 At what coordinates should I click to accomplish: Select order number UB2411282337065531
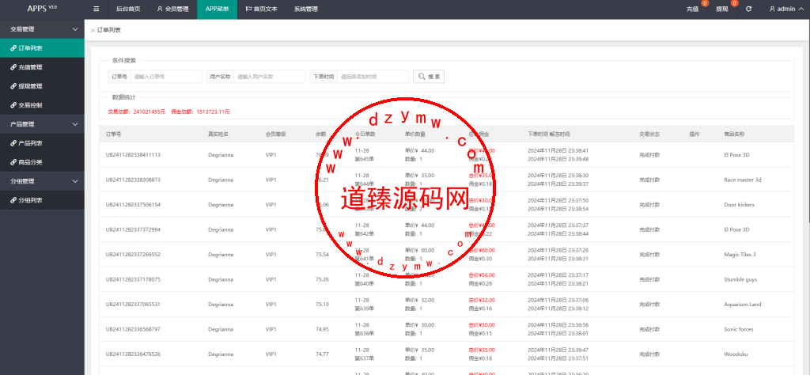133,305
